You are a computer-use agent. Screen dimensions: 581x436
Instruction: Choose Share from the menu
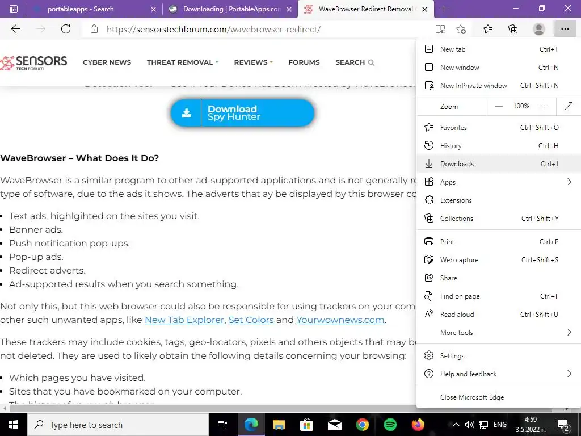498,278
